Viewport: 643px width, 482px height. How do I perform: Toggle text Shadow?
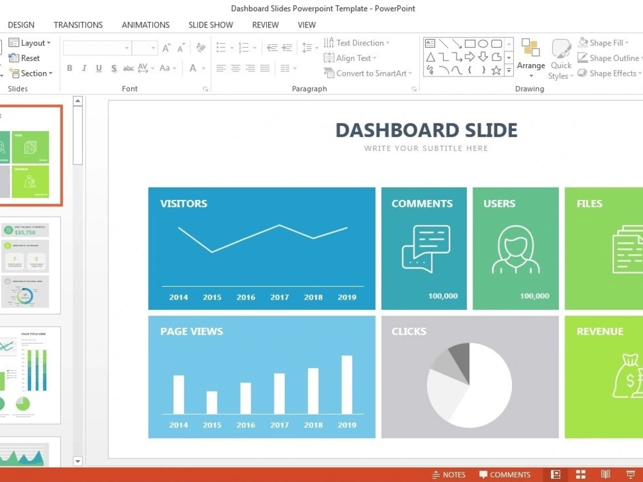(x=114, y=68)
